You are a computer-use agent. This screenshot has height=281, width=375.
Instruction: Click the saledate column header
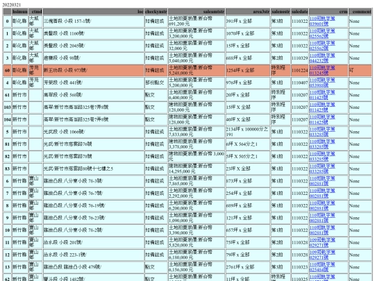point(300,12)
